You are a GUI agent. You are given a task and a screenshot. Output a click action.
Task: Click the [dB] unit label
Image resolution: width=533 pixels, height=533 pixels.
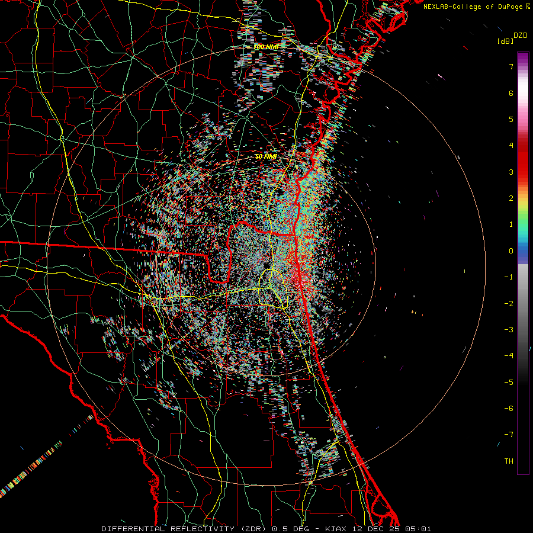pos(505,41)
